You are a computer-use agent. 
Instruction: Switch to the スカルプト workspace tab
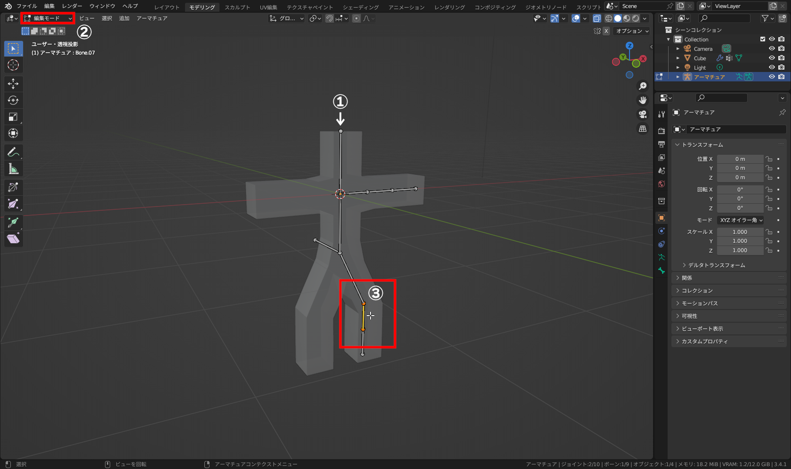click(237, 7)
